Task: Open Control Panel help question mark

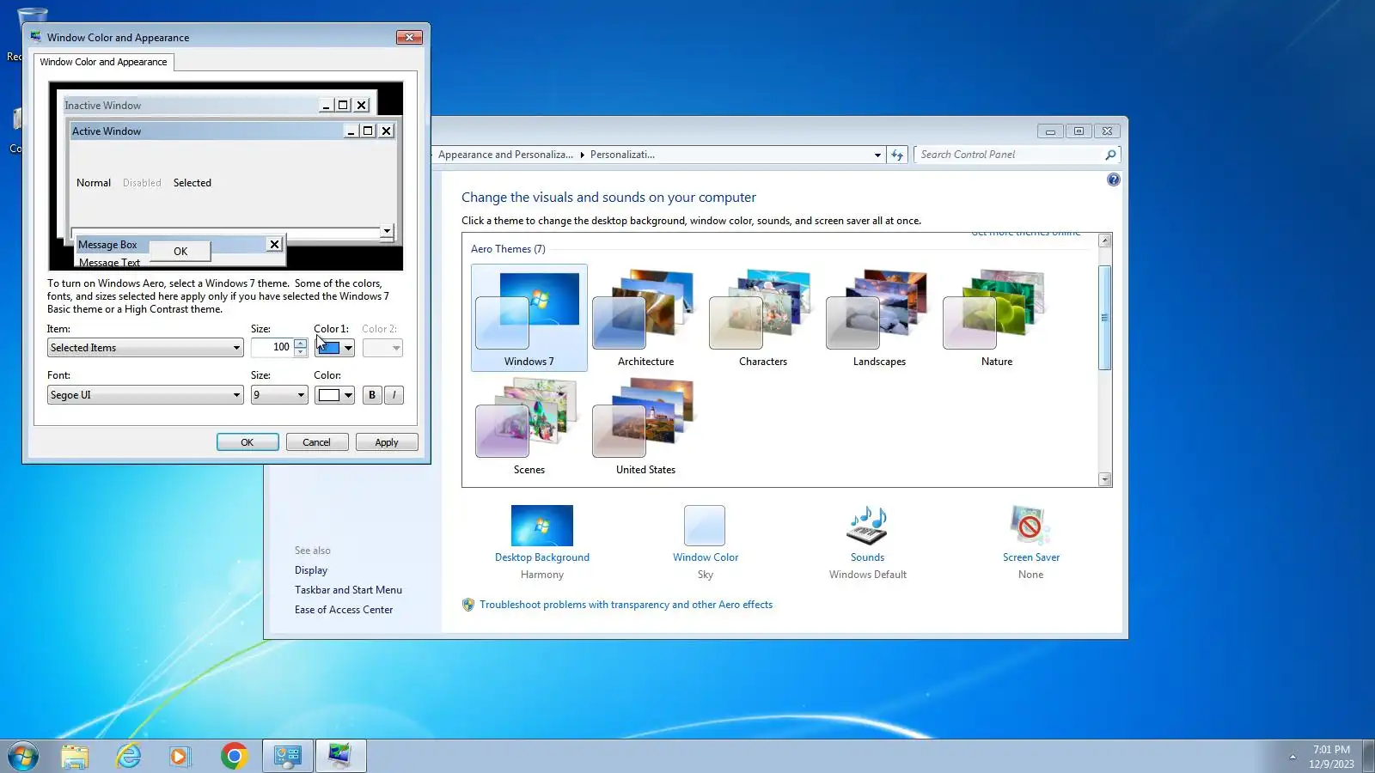Action: click(1113, 180)
